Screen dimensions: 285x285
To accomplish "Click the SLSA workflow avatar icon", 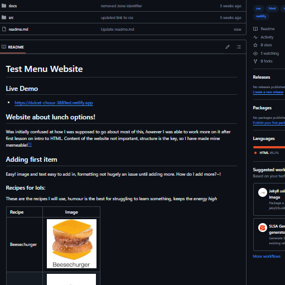I will [x=263, y=228].
